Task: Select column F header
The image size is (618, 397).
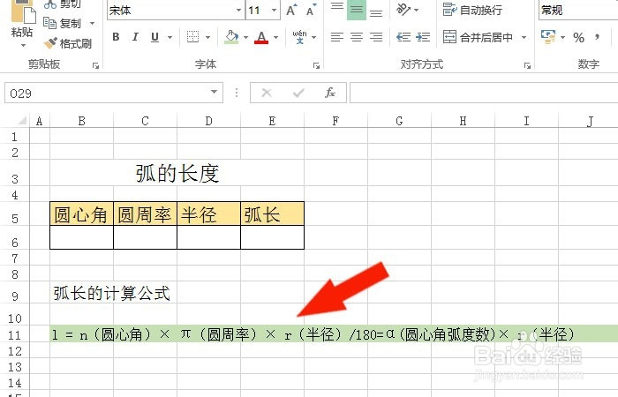Action: pyautogui.click(x=335, y=121)
